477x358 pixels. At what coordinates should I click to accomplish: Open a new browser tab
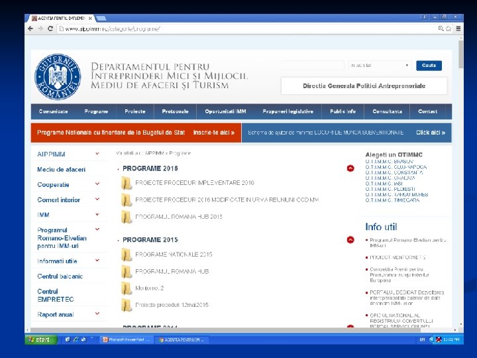point(101,19)
